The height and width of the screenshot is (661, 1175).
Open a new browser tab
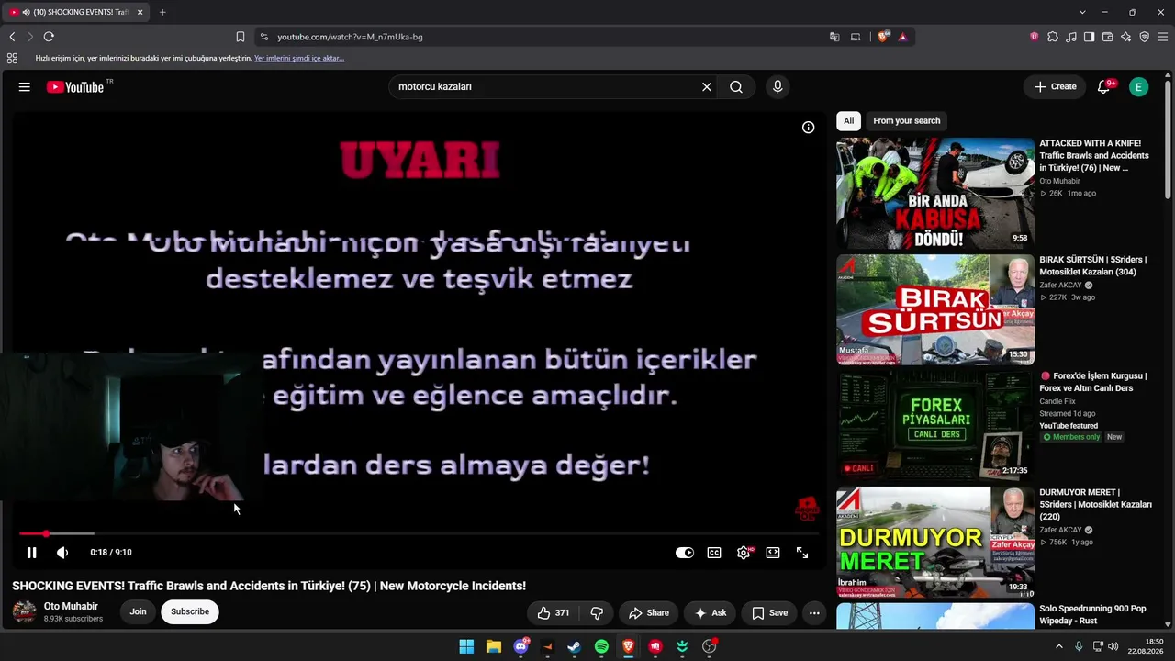[x=162, y=12]
